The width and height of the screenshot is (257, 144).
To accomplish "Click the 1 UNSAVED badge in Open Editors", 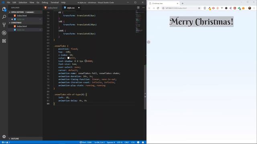I will [29, 12].
